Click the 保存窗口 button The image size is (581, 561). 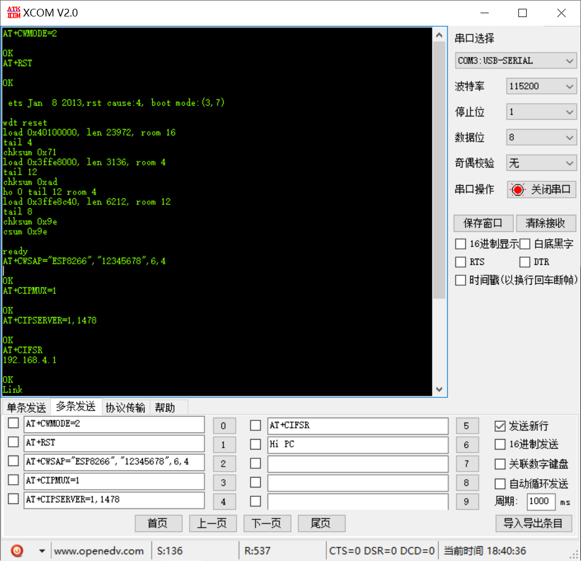pos(483,223)
